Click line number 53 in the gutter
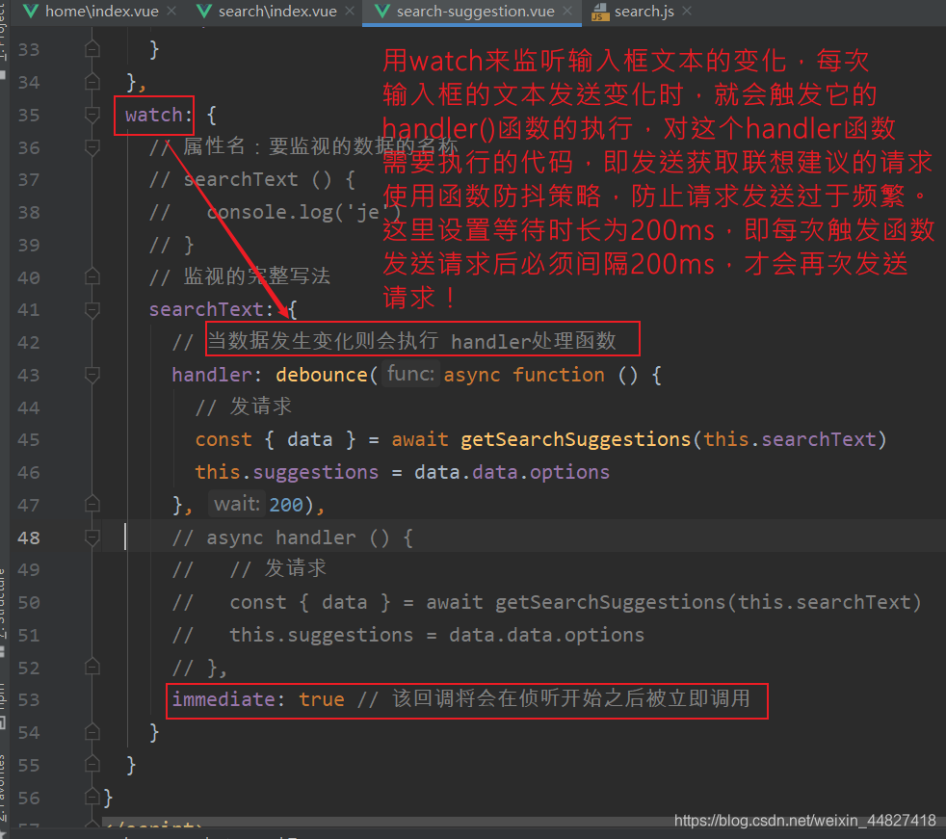 point(29,699)
